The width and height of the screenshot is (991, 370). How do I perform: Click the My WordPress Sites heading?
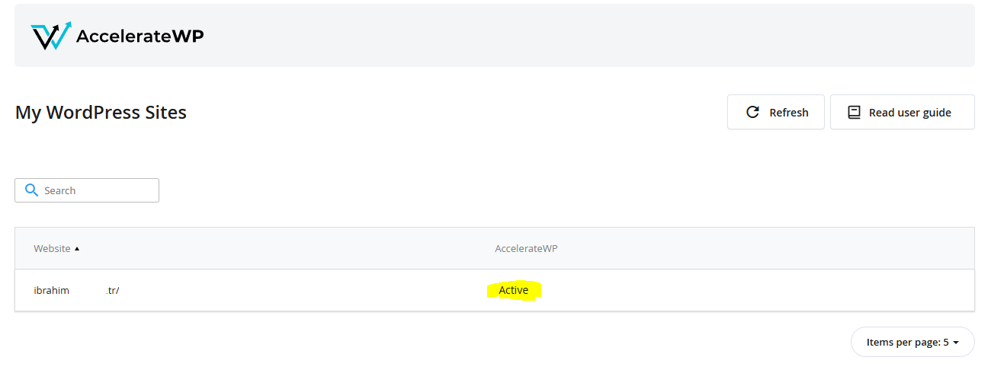click(101, 113)
